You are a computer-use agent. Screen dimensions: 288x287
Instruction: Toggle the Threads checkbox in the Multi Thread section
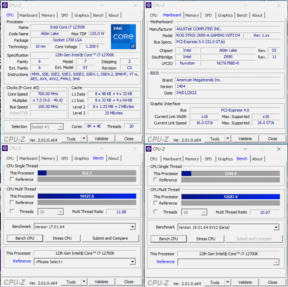[11, 211]
